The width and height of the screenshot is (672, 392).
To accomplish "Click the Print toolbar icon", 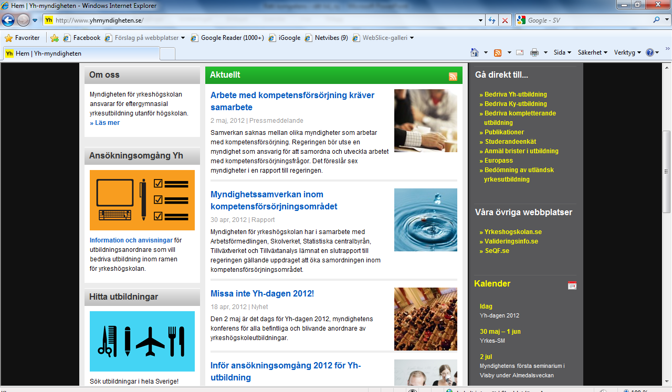I will (534, 52).
